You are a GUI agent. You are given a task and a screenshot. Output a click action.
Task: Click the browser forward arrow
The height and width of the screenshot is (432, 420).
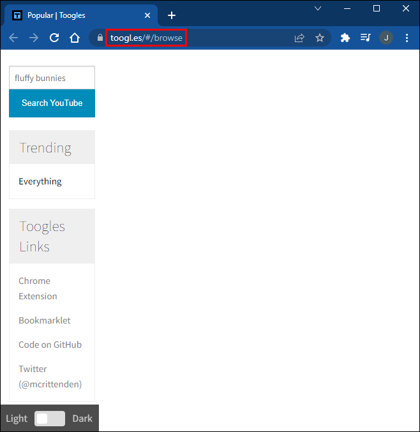coord(34,38)
